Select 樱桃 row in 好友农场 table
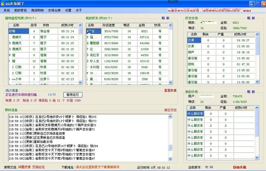The width and height of the screenshot is (266, 171). [x=221, y=64]
